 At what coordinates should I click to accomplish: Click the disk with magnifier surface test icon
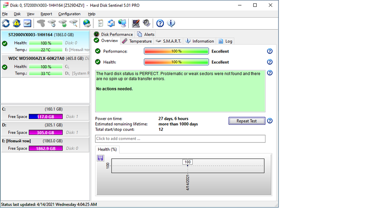tap(74, 23)
